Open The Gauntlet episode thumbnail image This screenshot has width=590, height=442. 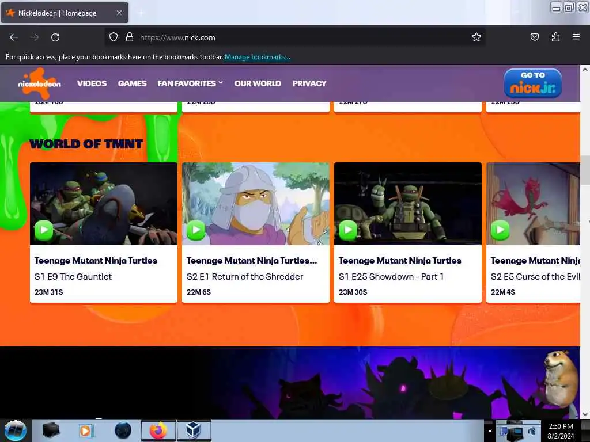(104, 203)
